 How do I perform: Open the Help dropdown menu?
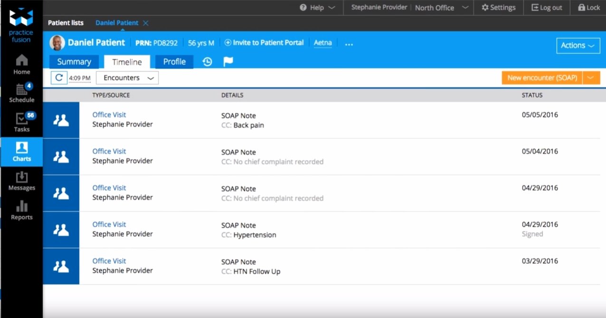(x=318, y=8)
